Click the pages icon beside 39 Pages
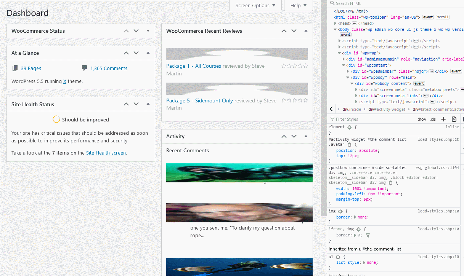This screenshot has height=276, width=464. coord(15,68)
